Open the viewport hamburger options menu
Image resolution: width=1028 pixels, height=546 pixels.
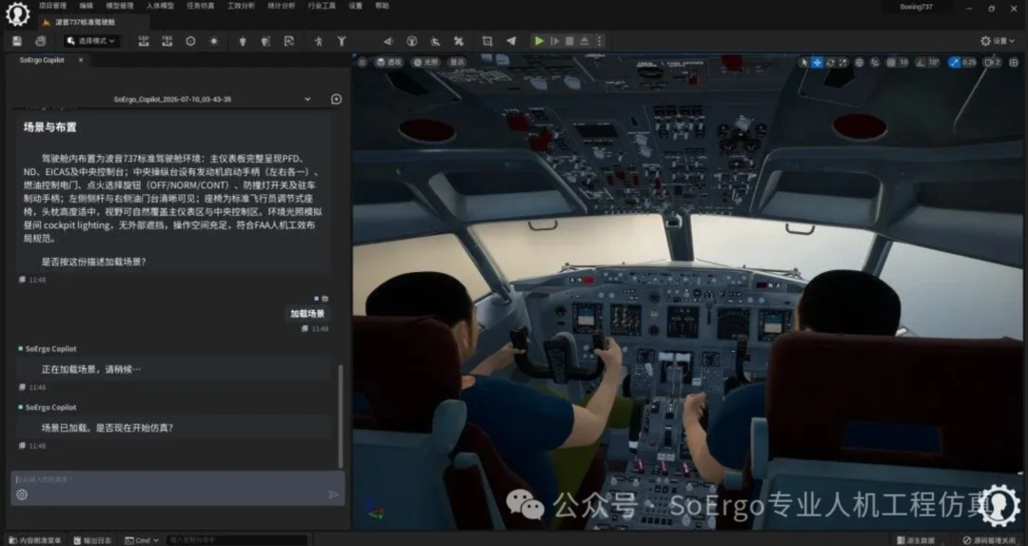click(x=362, y=62)
